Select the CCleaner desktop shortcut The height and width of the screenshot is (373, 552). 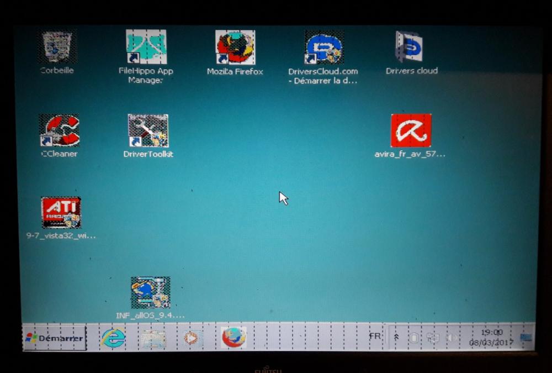pyautogui.click(x=59, y=130)
